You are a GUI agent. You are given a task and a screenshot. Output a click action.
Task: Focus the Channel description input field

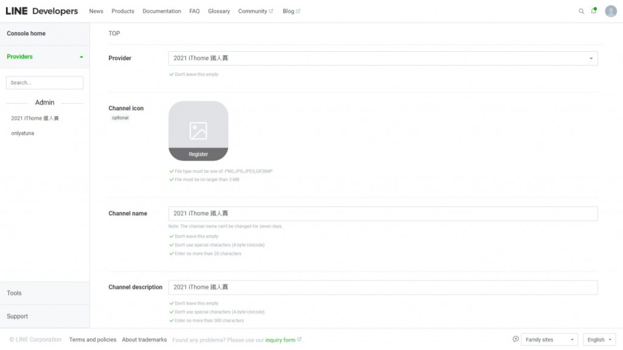coord(383,287)
